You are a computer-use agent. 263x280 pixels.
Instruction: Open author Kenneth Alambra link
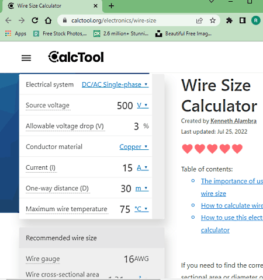(233, 121)
